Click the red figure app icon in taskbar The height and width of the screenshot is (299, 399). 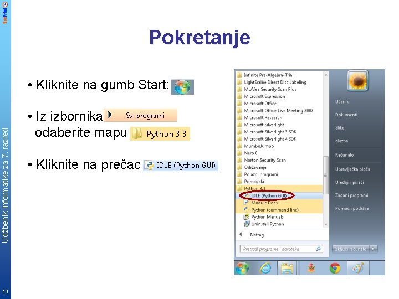311,268
